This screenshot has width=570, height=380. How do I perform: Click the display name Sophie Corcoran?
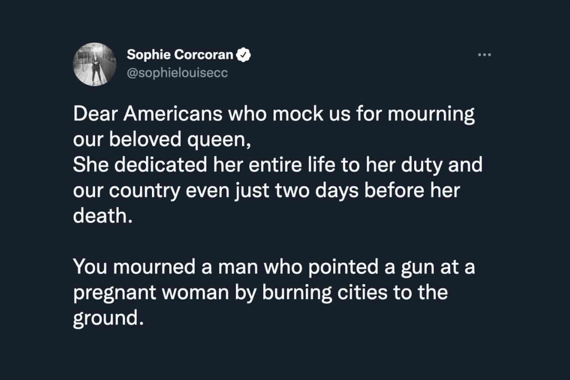pos(179,54)
